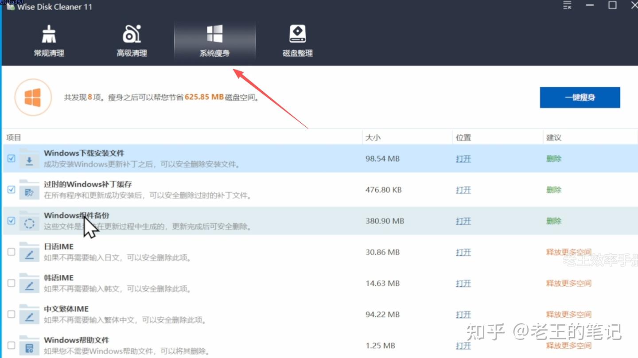Click the Windows帮助文件 folder icon
Viewport: 638px width, 358px height.
29,345
